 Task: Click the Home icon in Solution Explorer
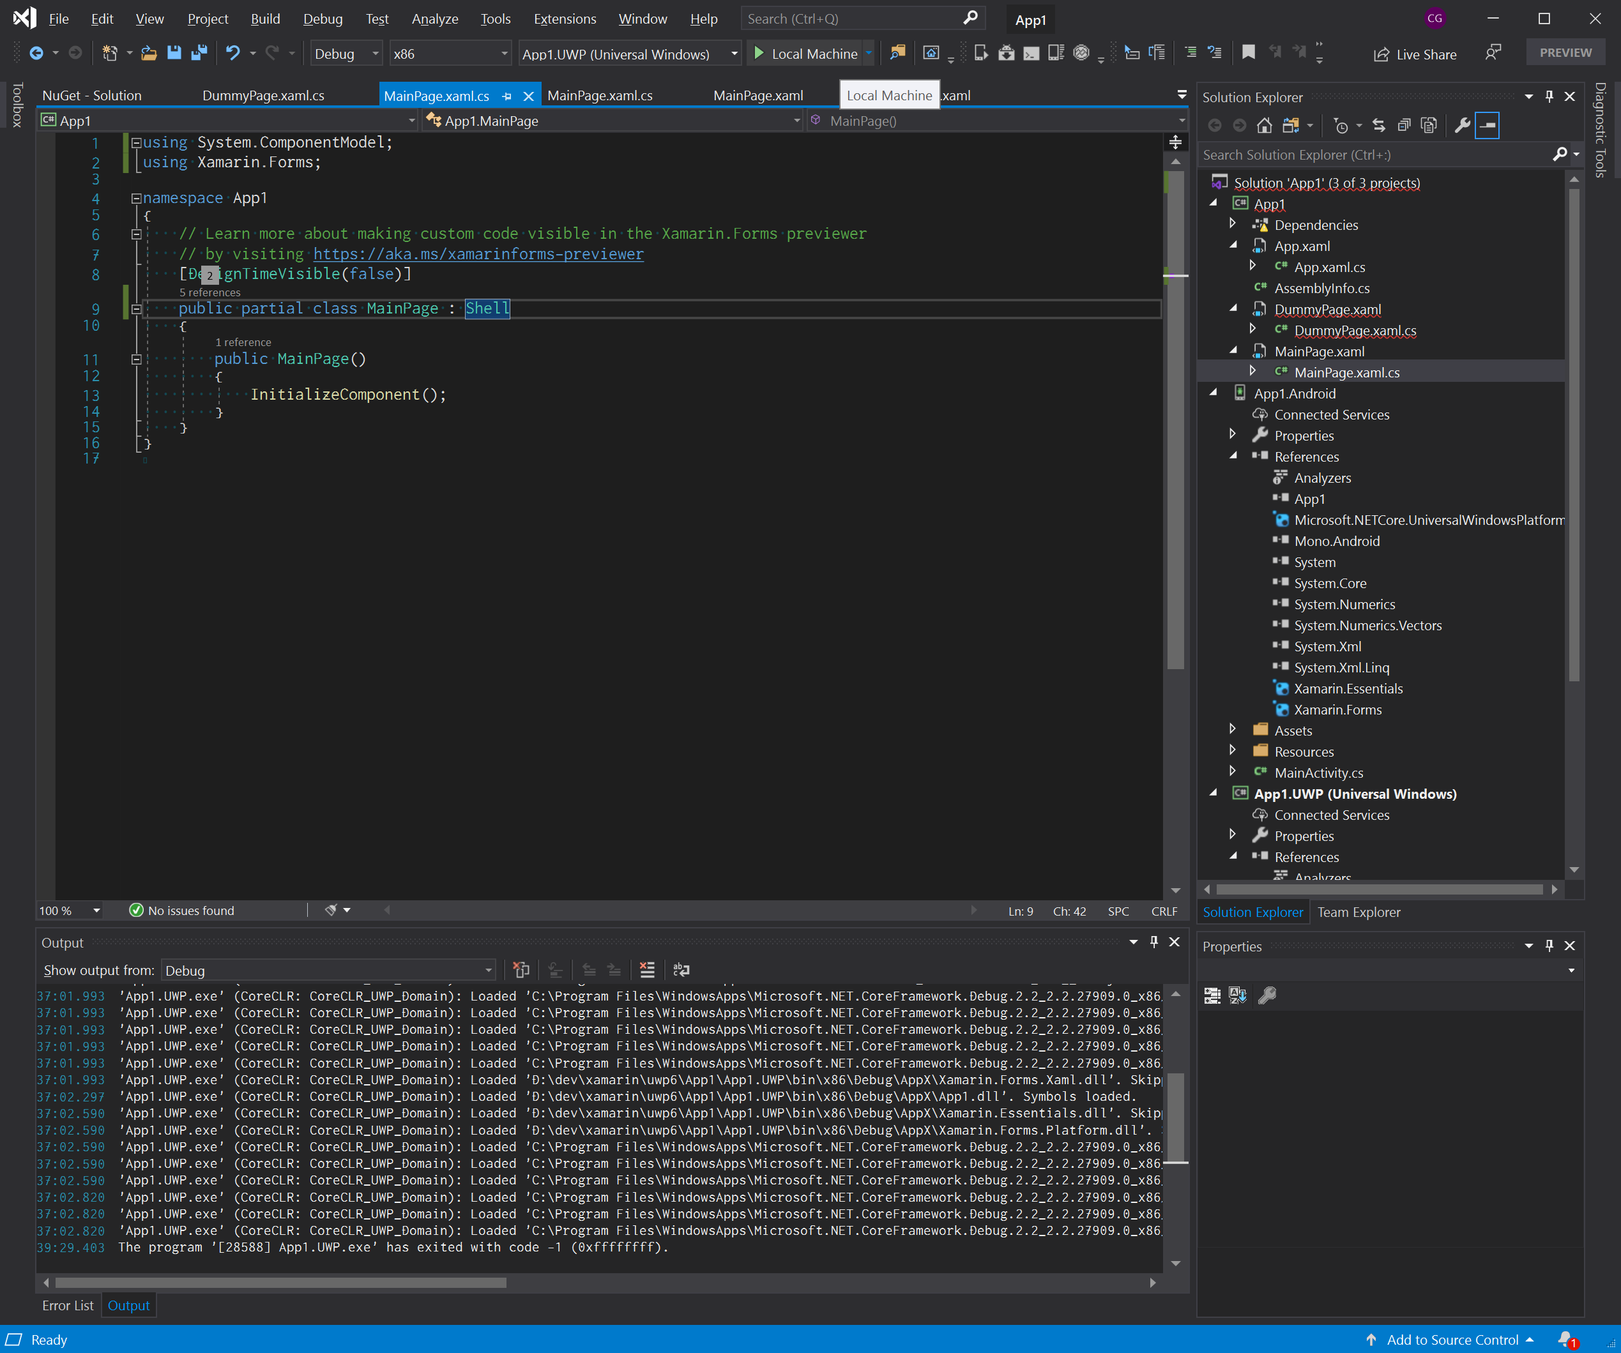1265,126
